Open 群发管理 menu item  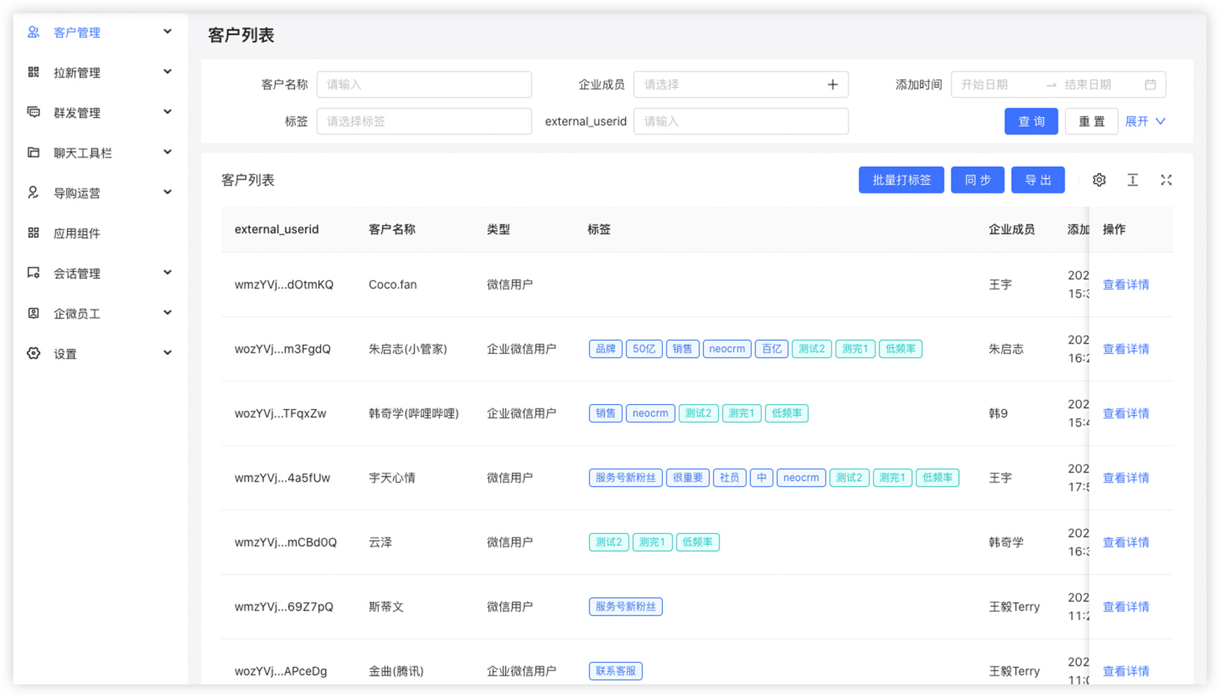coord(100,113)
